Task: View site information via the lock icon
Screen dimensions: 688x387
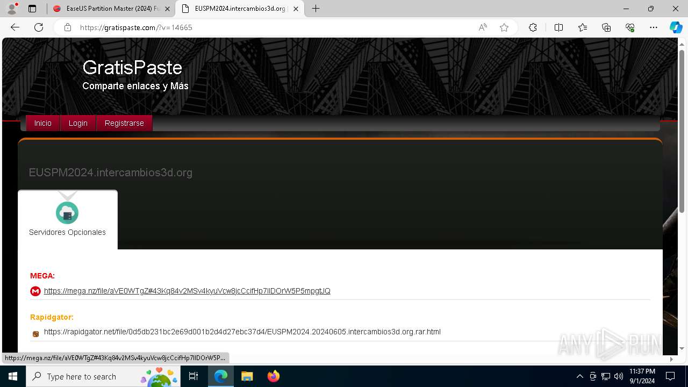Action: (68, 27)
